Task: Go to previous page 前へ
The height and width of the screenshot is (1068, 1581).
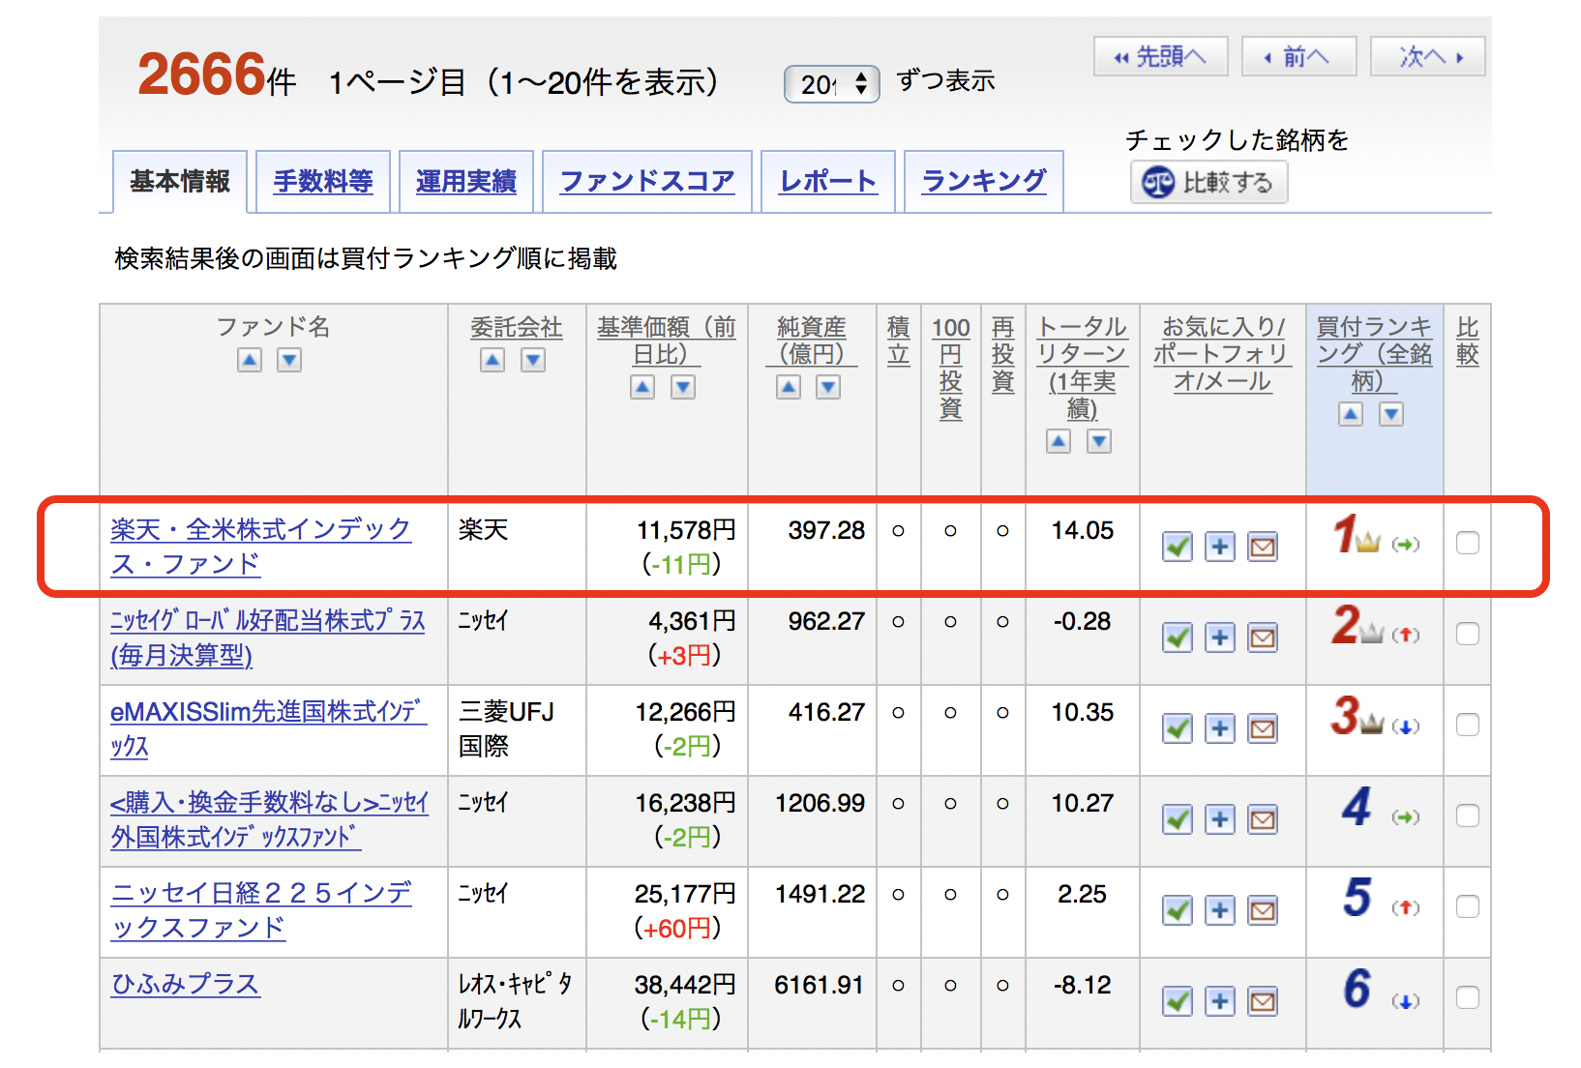Action: pyautogui.click(x=1299, y=56)
